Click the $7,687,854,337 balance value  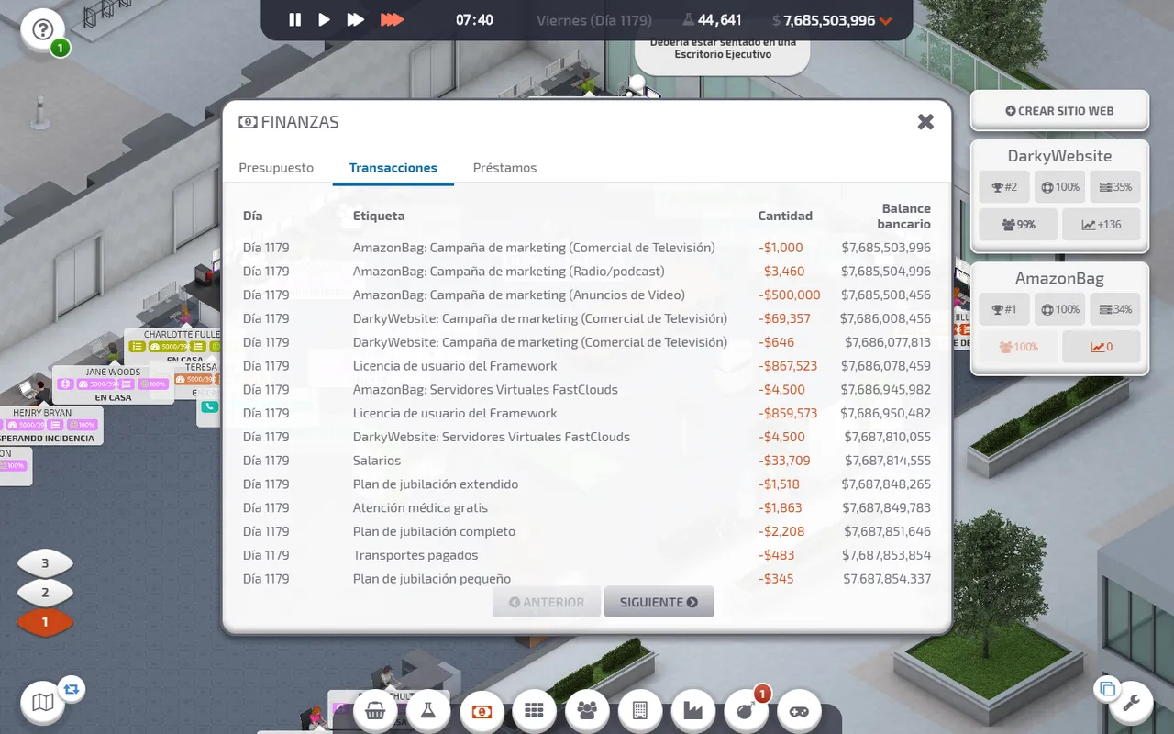[887, 579]
